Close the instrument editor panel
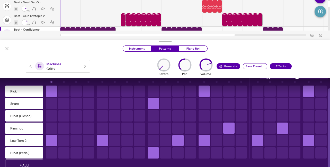This screenshot has width=330, height=167. (x=7, y=49)
